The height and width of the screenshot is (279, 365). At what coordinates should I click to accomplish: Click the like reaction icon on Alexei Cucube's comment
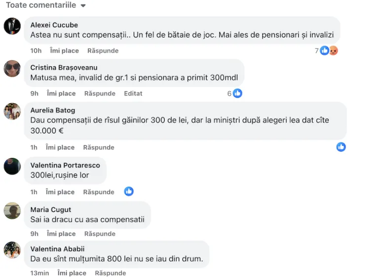pos(324,50)
